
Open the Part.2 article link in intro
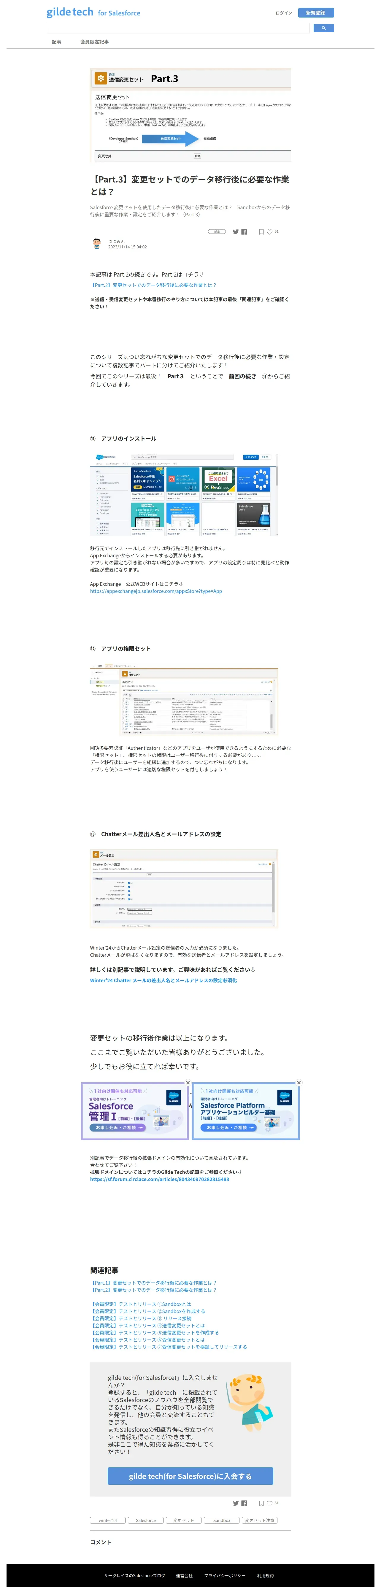pos(153,285)
